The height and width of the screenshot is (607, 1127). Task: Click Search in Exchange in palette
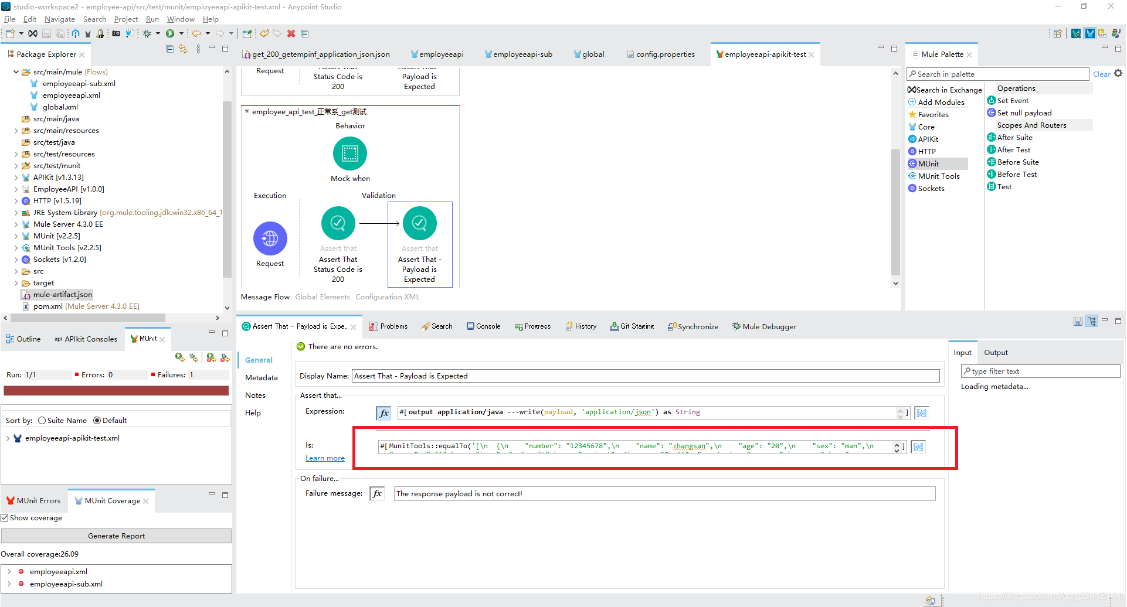pos(945,90)
